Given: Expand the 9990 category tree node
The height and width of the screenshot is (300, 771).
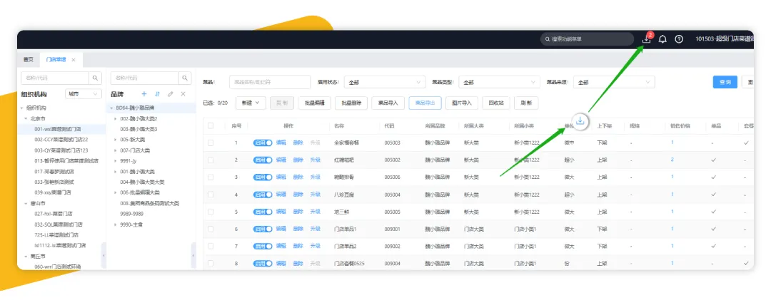Looking at the screenshot, I should (116, 224).
